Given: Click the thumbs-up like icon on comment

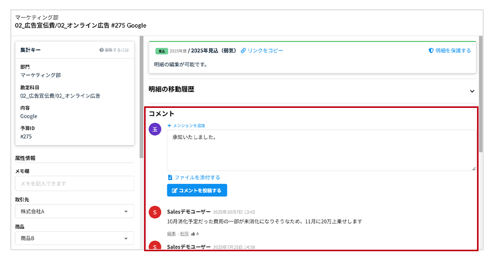Looking at the screenshot, I should [x=192, y=234].
